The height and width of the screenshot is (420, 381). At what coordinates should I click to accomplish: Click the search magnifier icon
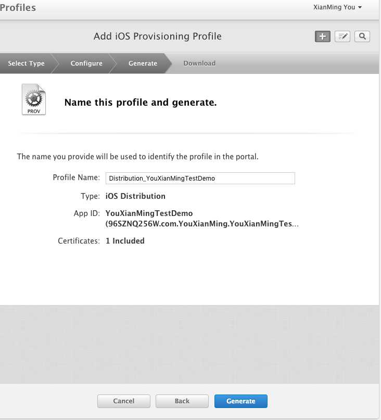point(362,36)
